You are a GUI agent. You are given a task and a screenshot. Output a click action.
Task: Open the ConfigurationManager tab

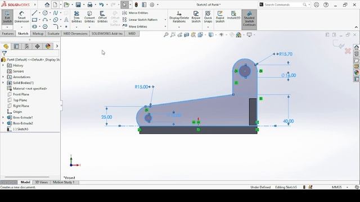click(x=27, y=47)
